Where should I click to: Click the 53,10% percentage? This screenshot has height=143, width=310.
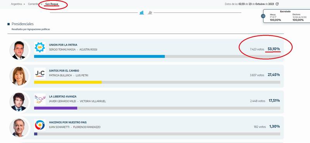coord(274,49)
